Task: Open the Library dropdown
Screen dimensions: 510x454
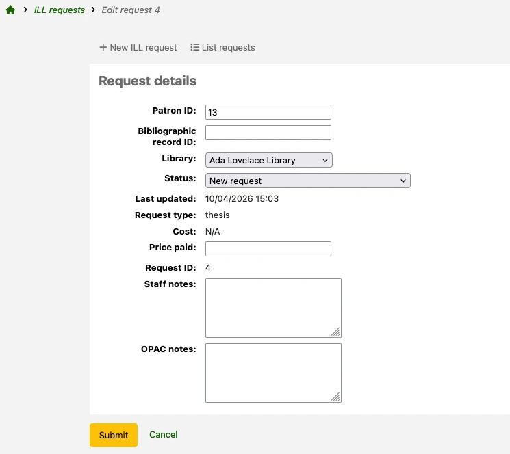Action: click(268, 160)
